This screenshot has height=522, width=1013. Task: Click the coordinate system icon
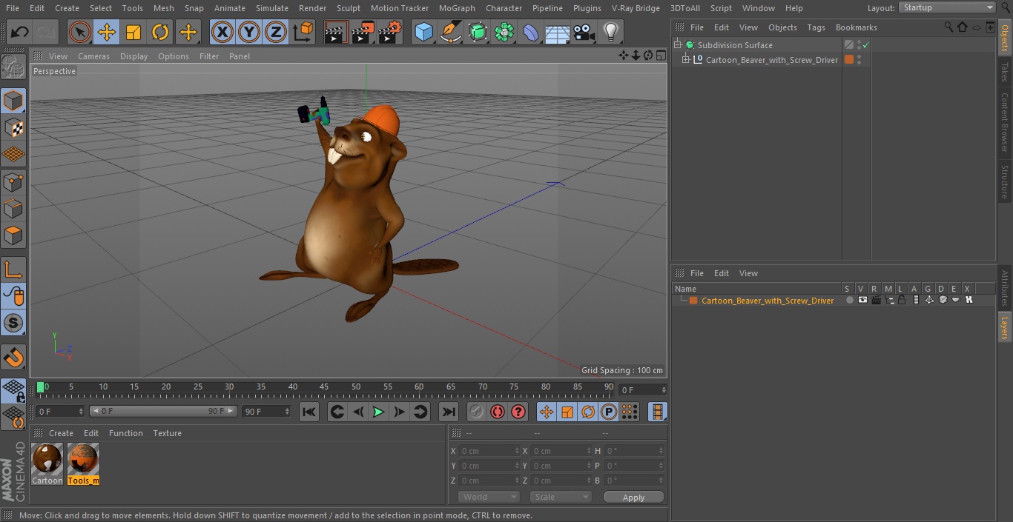[x=303, y=32]
